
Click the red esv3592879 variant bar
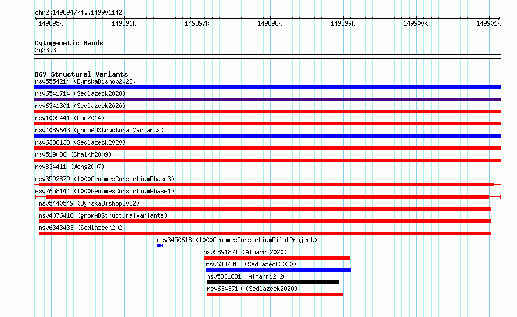coord(266,185)
